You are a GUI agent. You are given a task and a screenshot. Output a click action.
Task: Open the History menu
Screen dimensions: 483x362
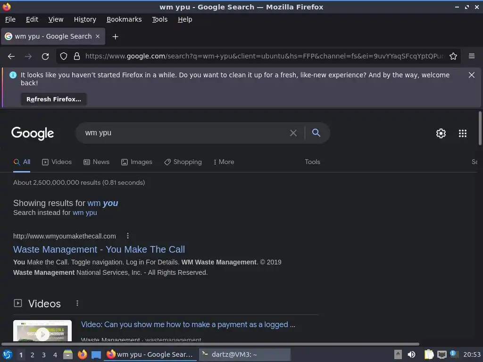pyautogui.click(x=85, y=19)
